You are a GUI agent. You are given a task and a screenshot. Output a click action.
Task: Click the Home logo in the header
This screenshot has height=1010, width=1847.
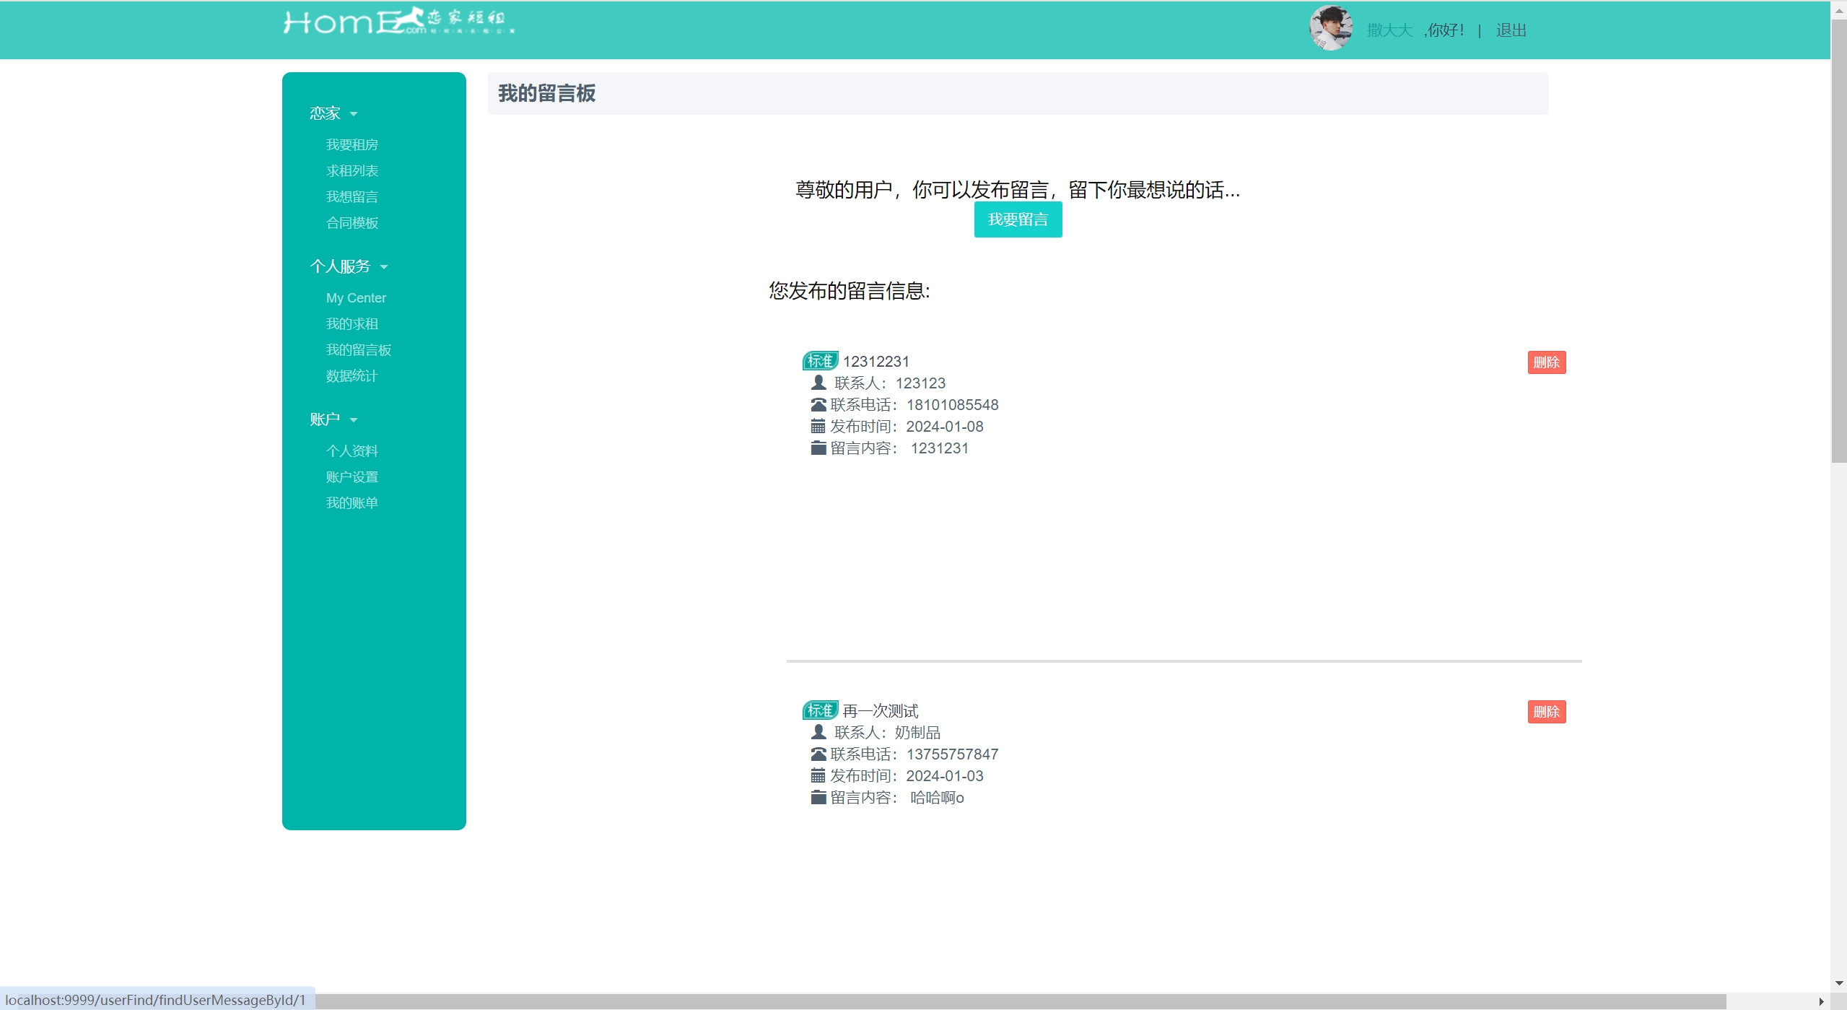(x=398, y=22)
